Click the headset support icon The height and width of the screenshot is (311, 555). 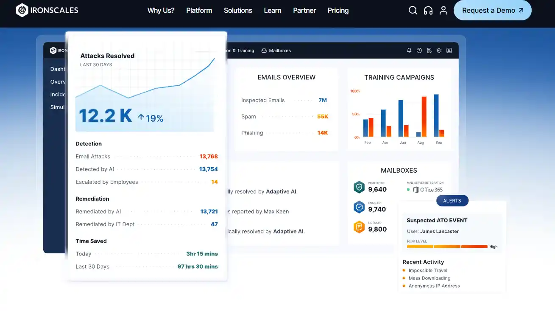coord(428,11)
